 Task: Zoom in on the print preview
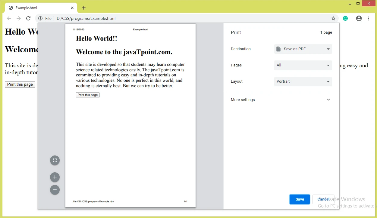click(x=55, y=177)
